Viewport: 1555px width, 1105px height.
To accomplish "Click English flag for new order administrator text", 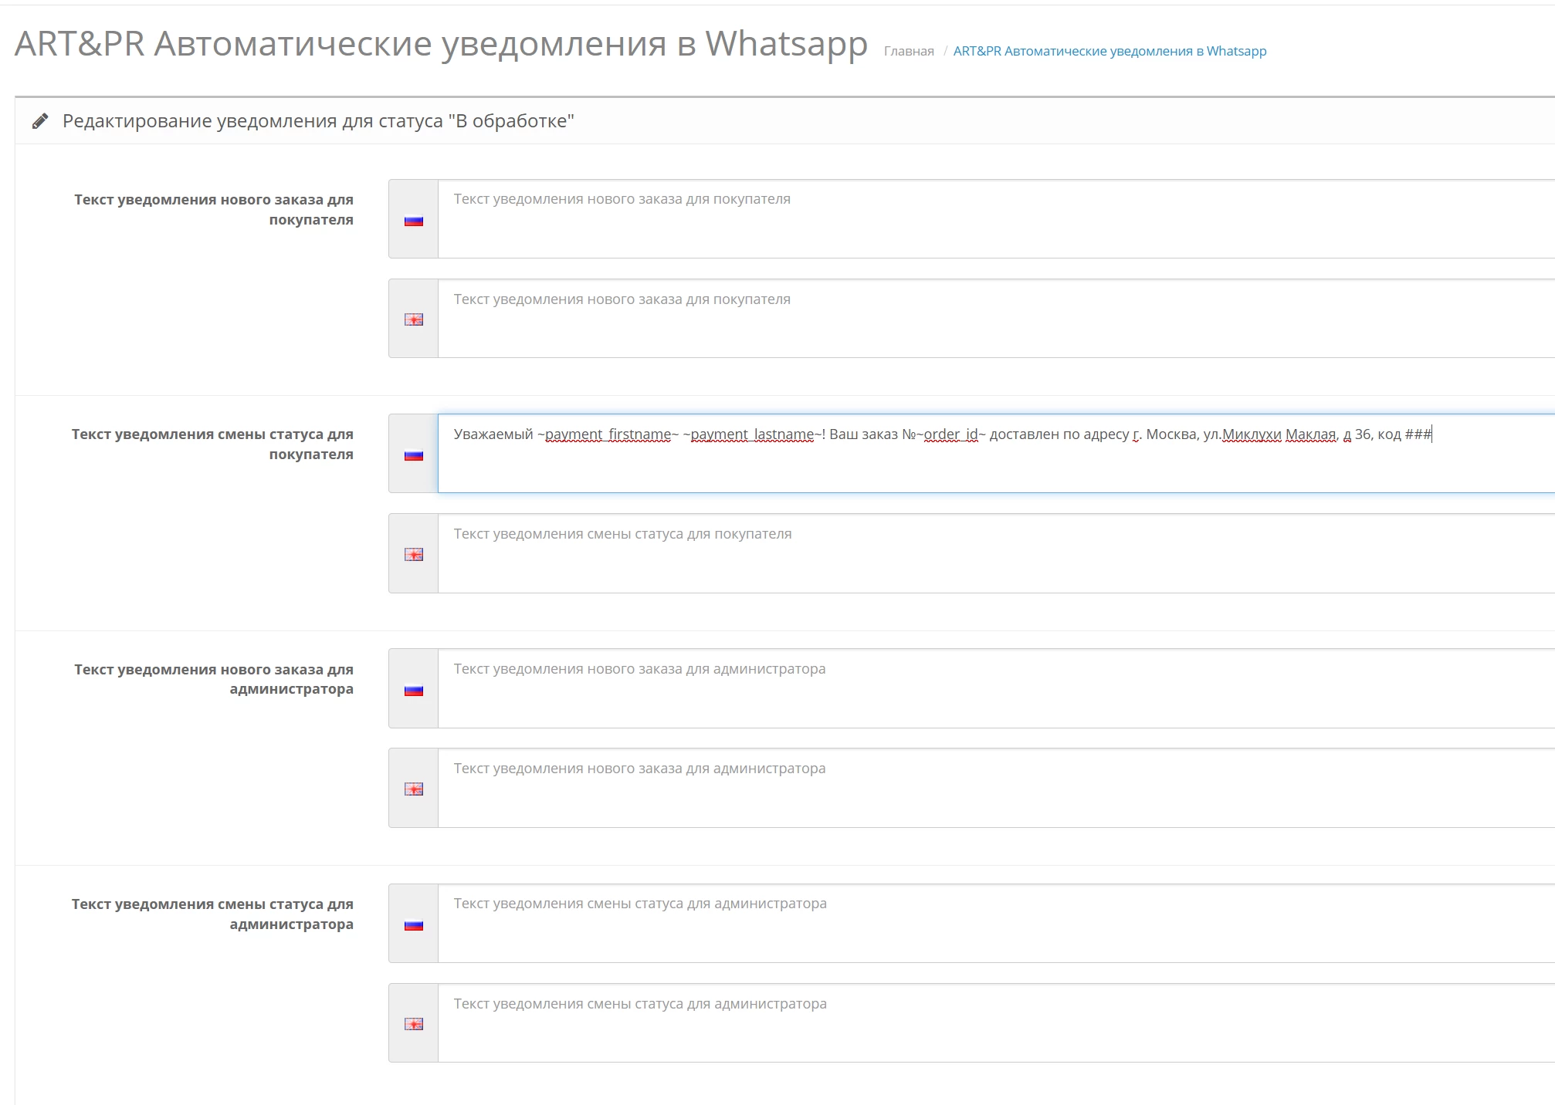I will [x=414, y=789].
